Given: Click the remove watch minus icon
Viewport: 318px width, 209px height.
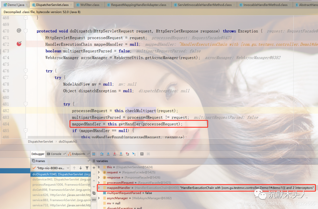Looking at the screenshot, I should point(94,174).
